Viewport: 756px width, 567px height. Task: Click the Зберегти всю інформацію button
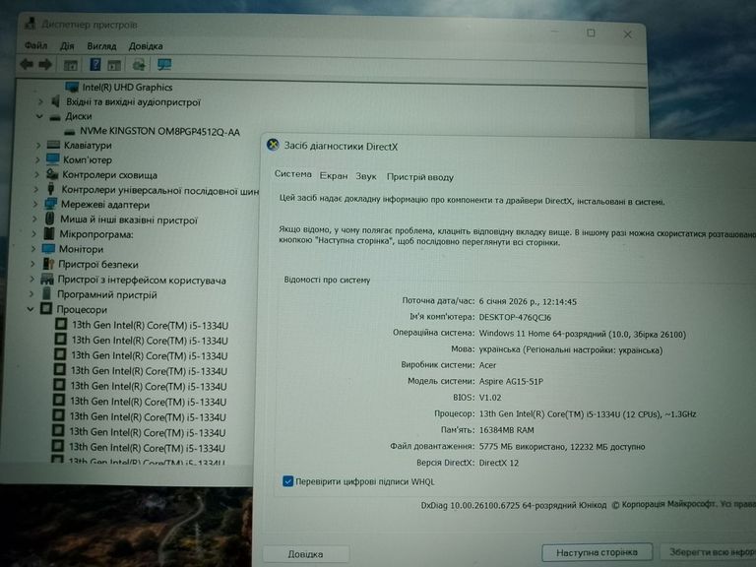[708, 551]
